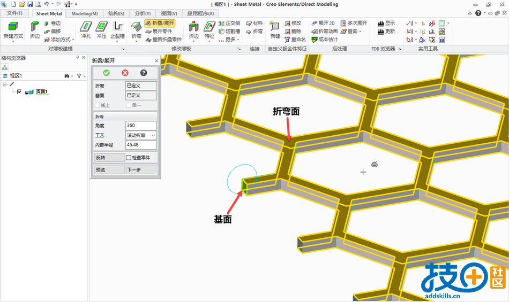The width and height of the screenshot is (509, 302).
Task: Click the 切割槽 tool
Action: point(229,32)
